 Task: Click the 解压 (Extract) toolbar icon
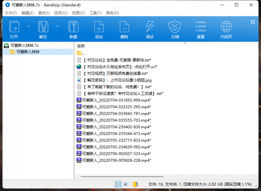tap(43, 29)
